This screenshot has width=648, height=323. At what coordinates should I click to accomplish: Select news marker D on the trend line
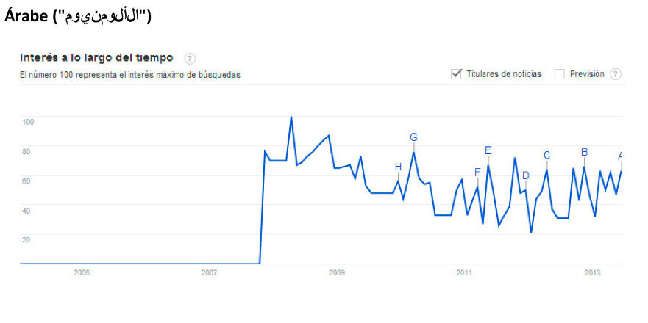pyautogui.click(x=525, y=175)
